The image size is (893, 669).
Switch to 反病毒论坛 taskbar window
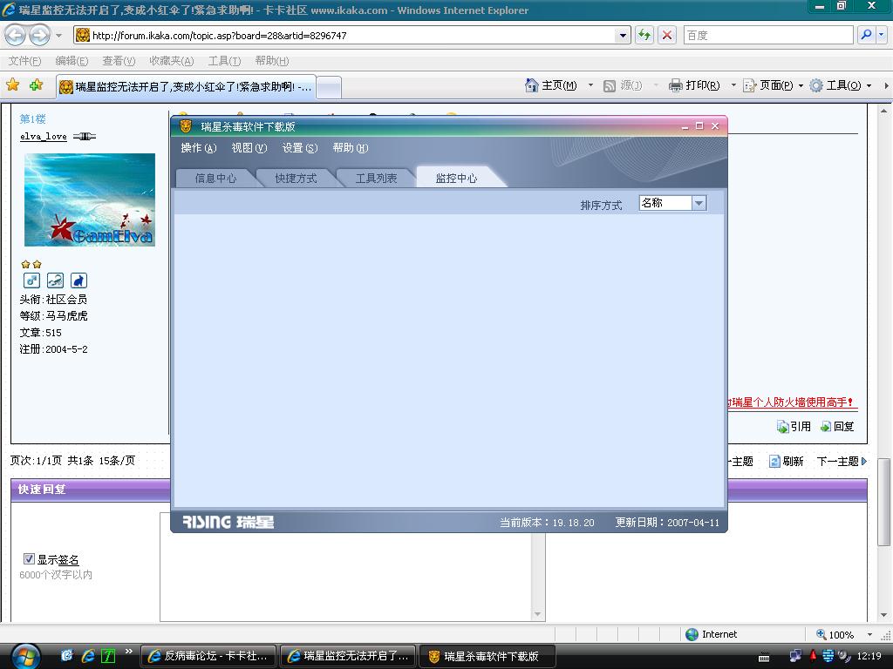[208, 656]
